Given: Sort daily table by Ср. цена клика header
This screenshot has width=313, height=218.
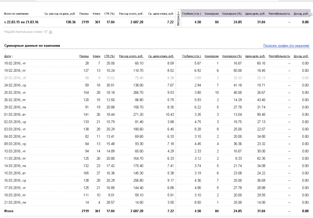Looking at the screenshot, I should pos(161,56).
